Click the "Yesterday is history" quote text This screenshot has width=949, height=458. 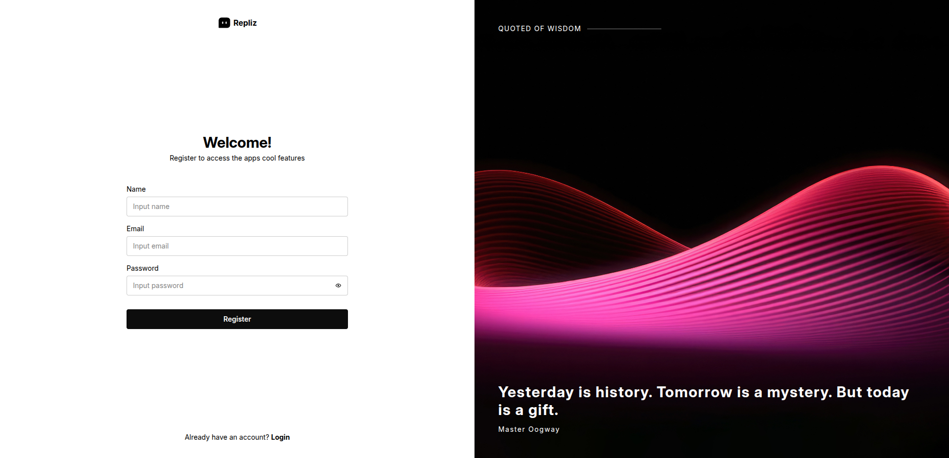pos(703,392)
